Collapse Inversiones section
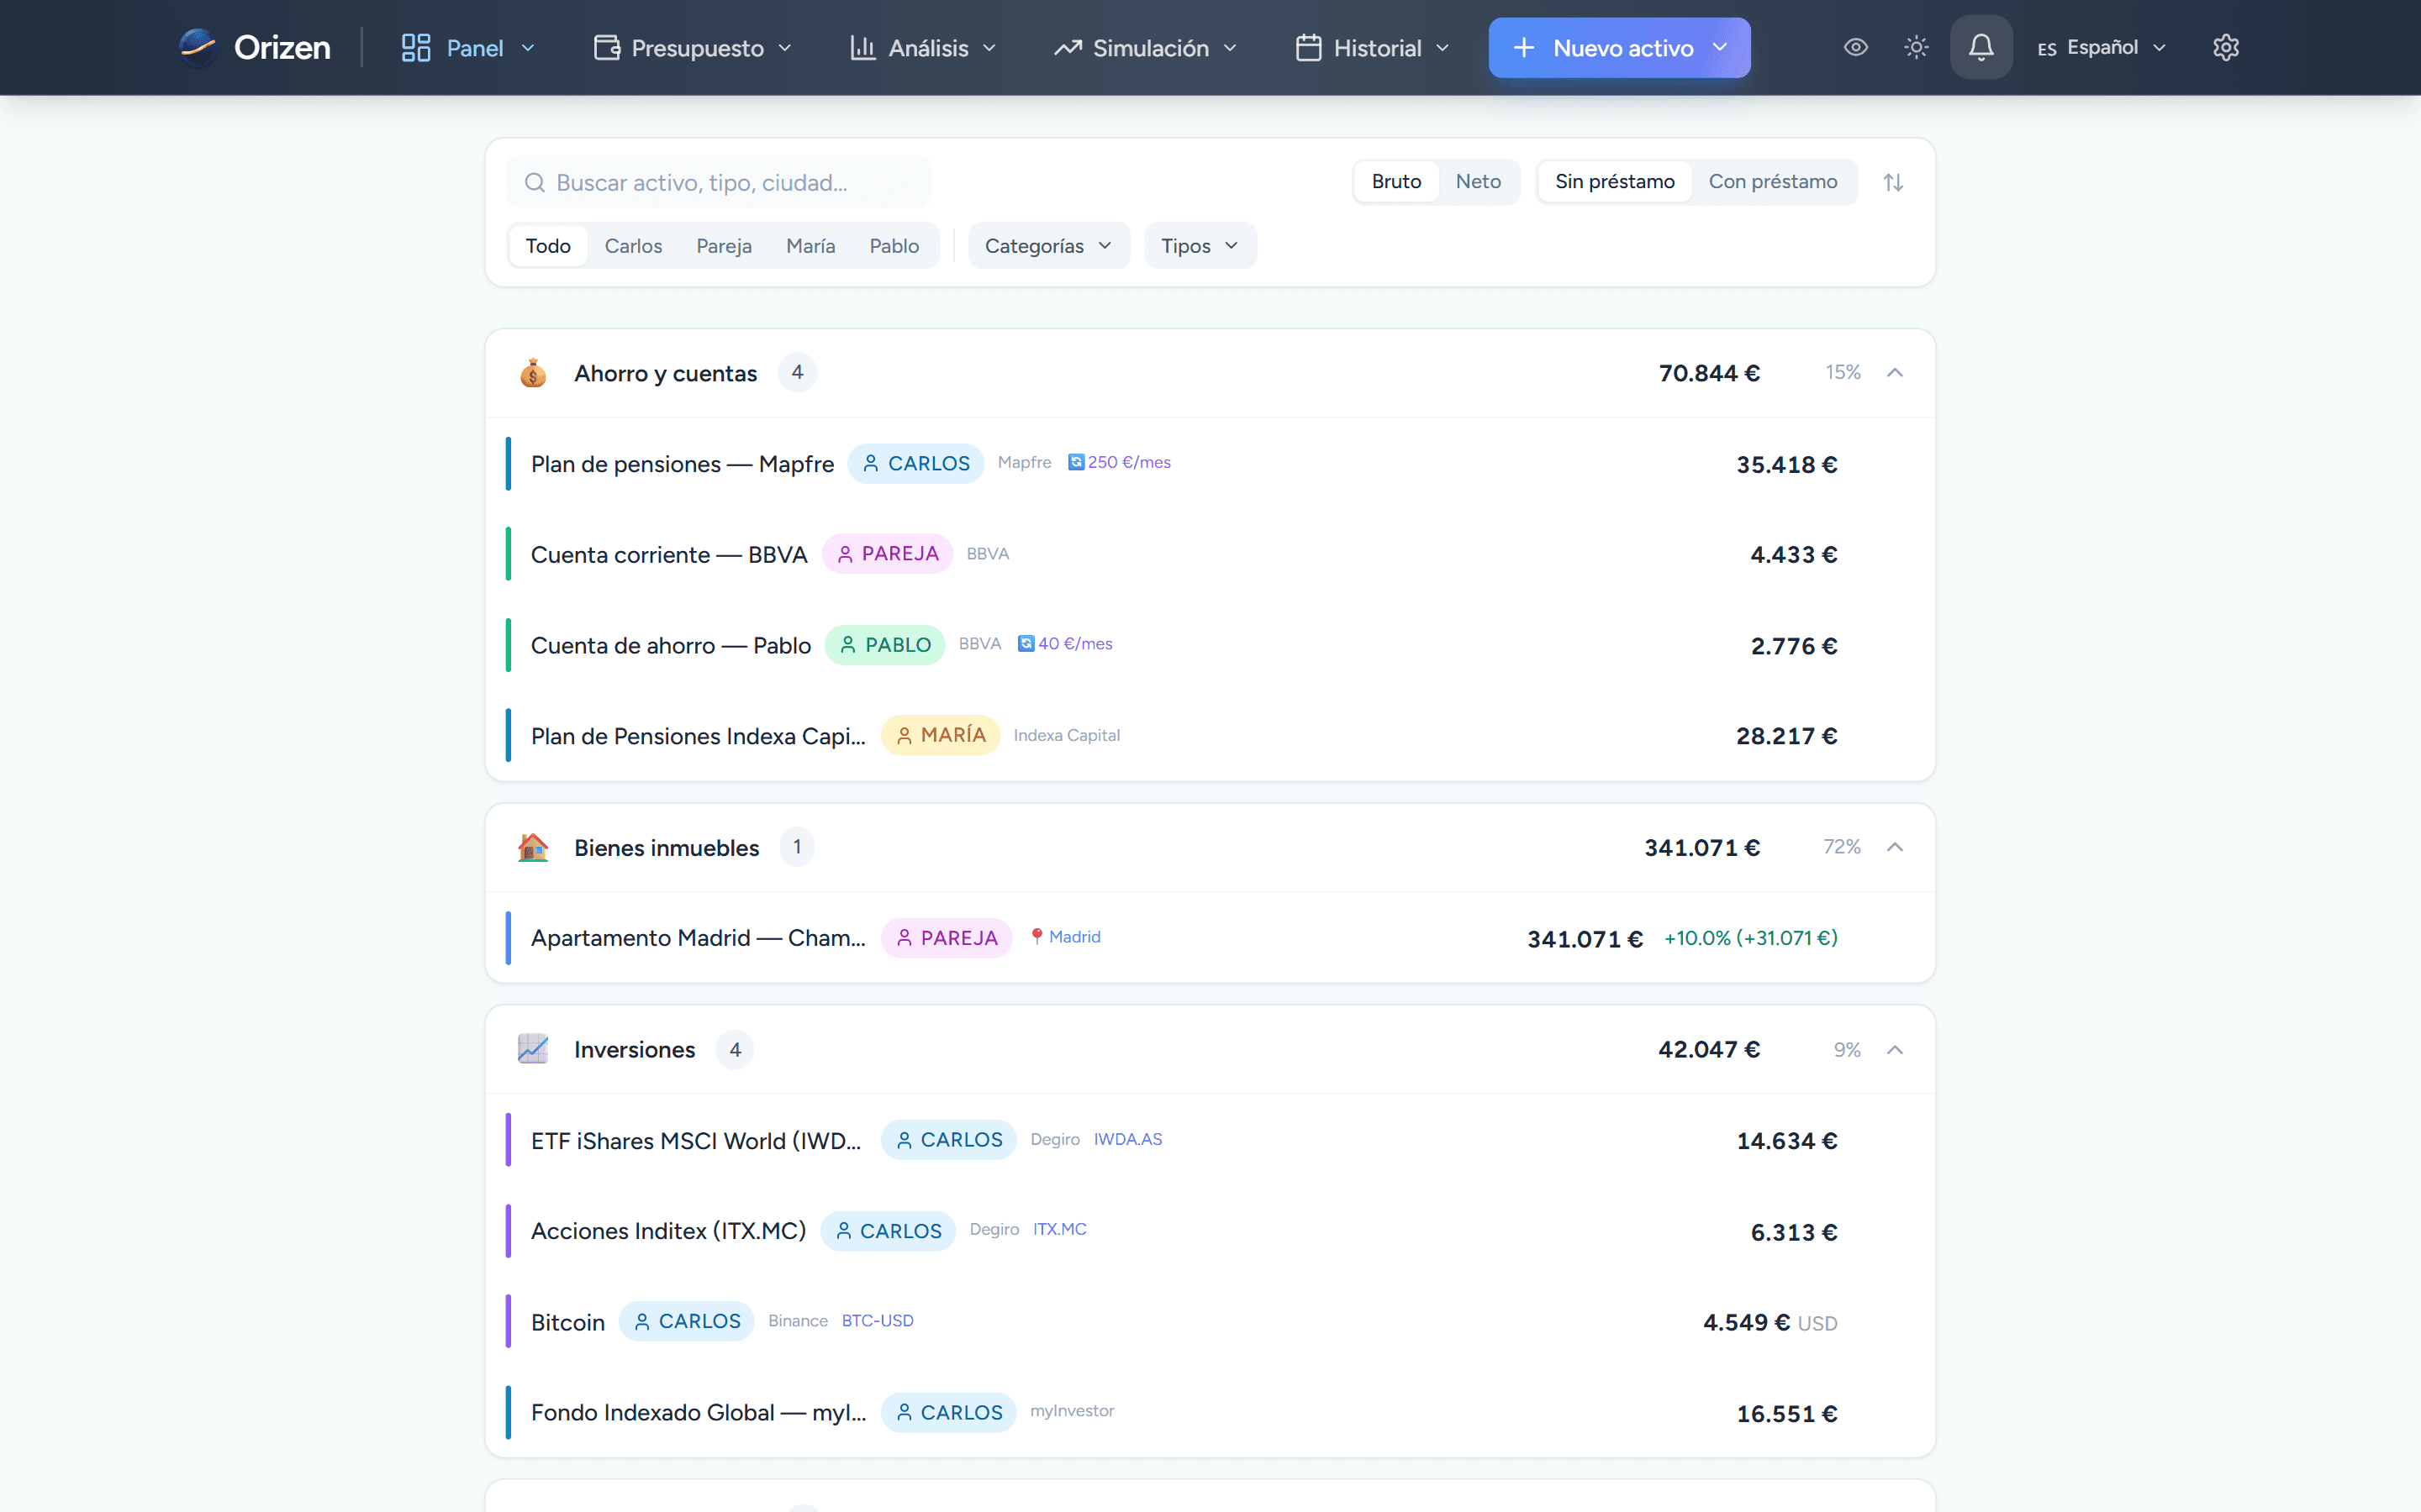The width and height of the screenshot is (2421, 1512). coord(1894,1049)
